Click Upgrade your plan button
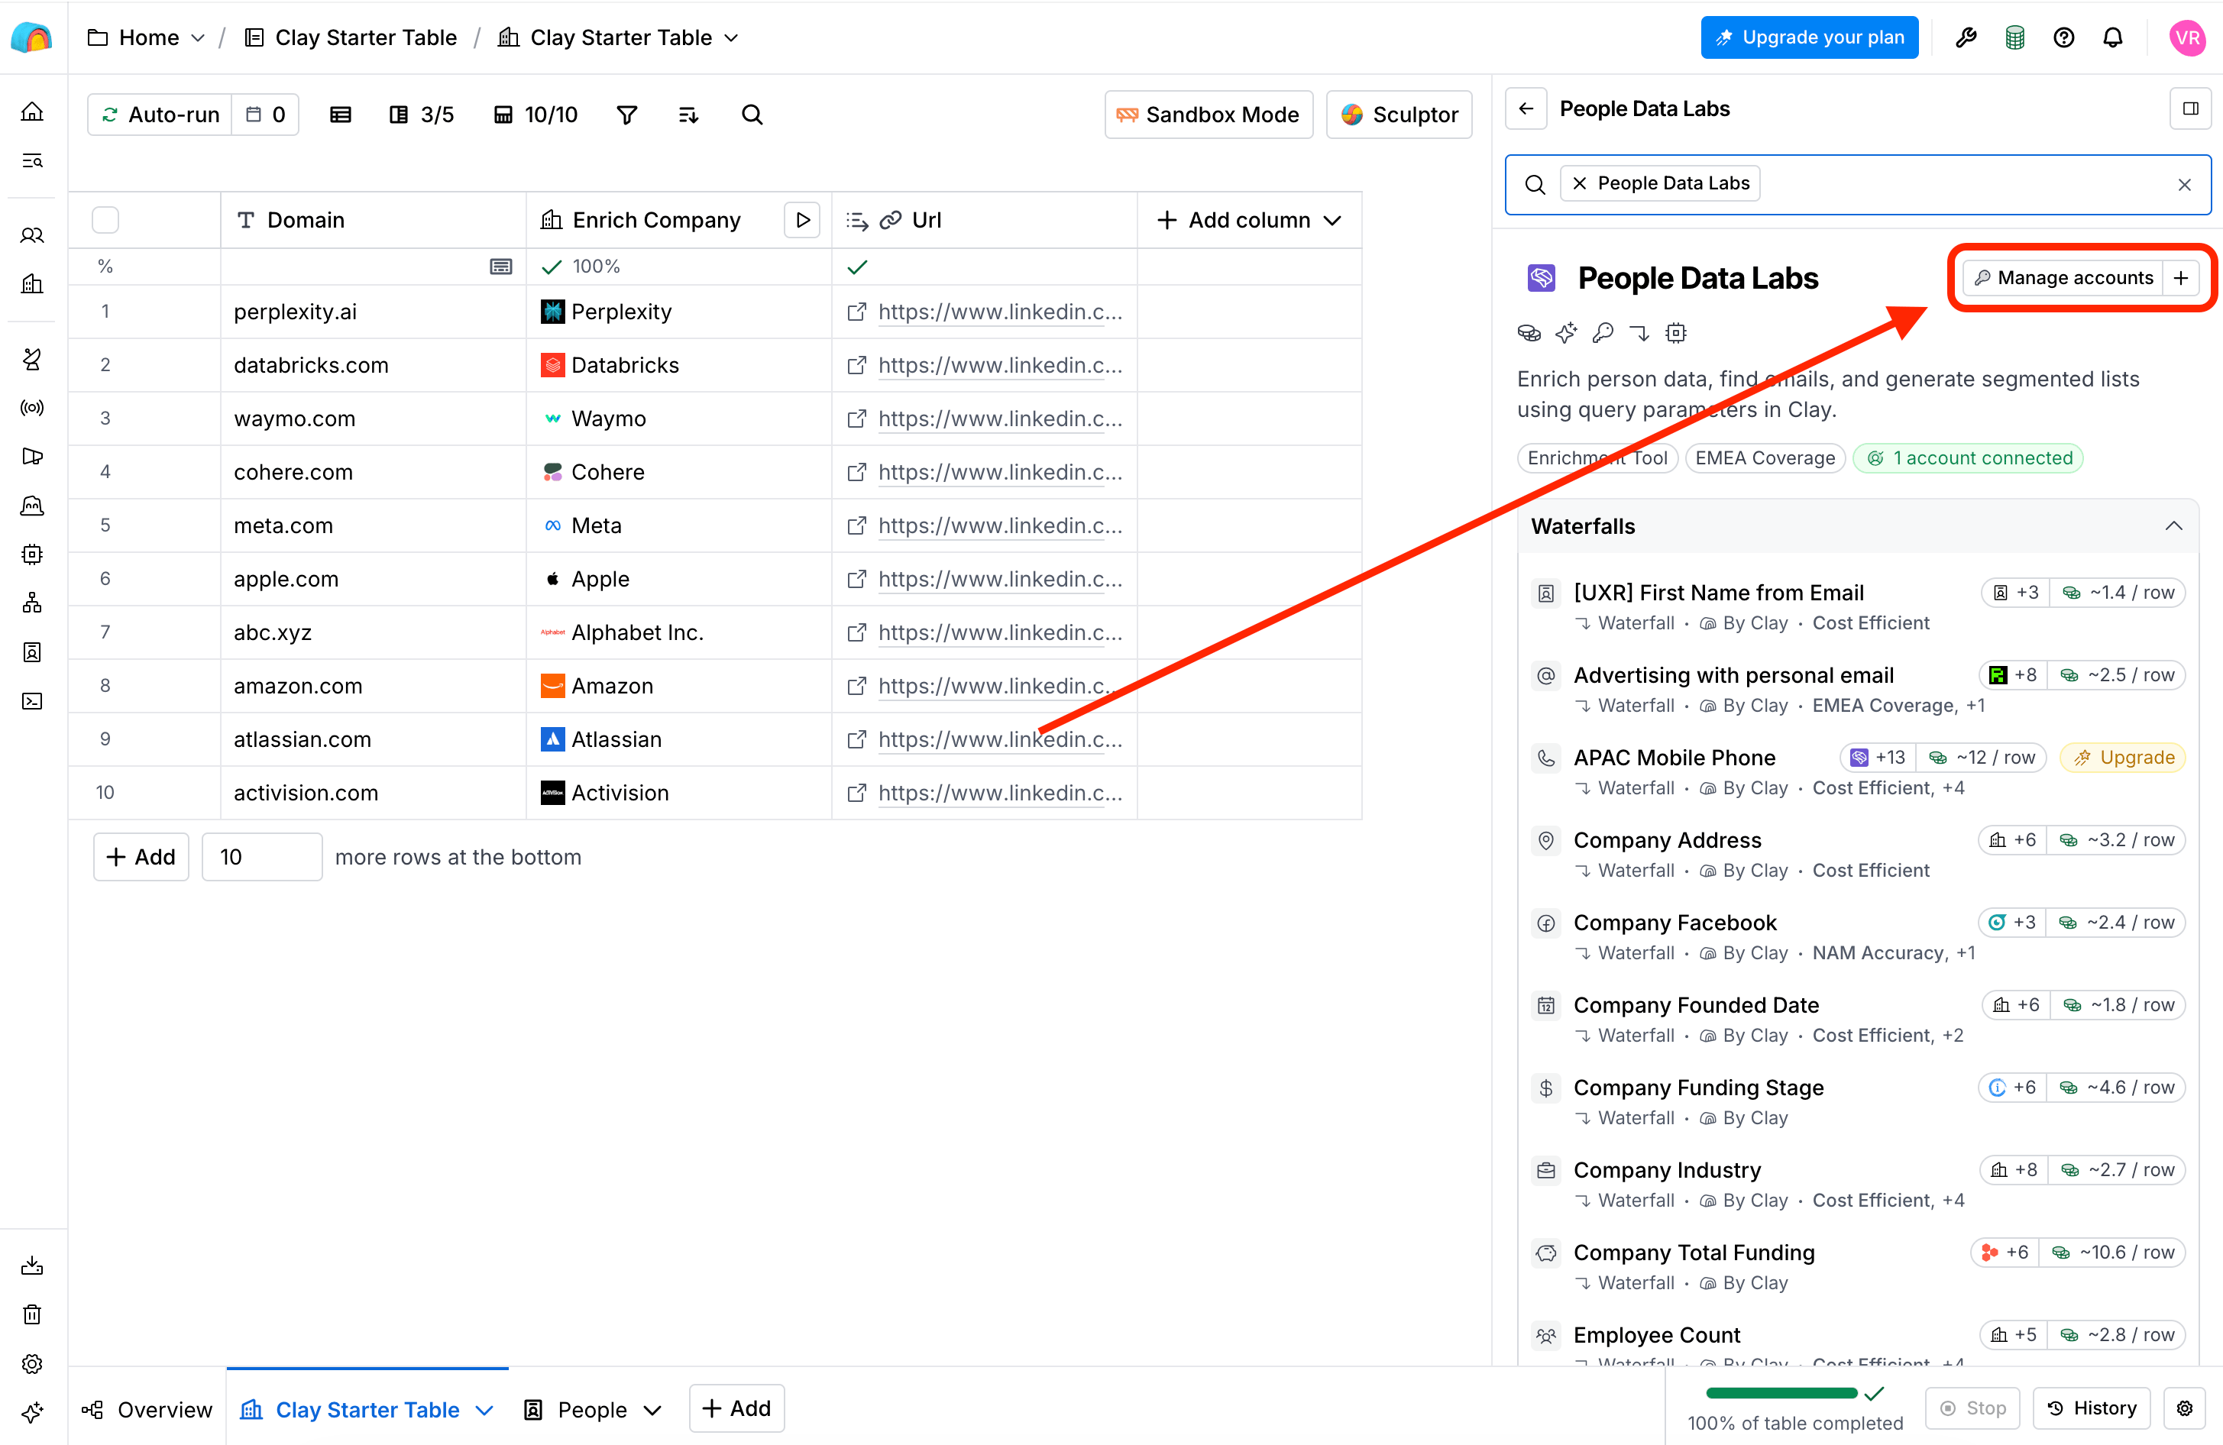 (1809, 37)
